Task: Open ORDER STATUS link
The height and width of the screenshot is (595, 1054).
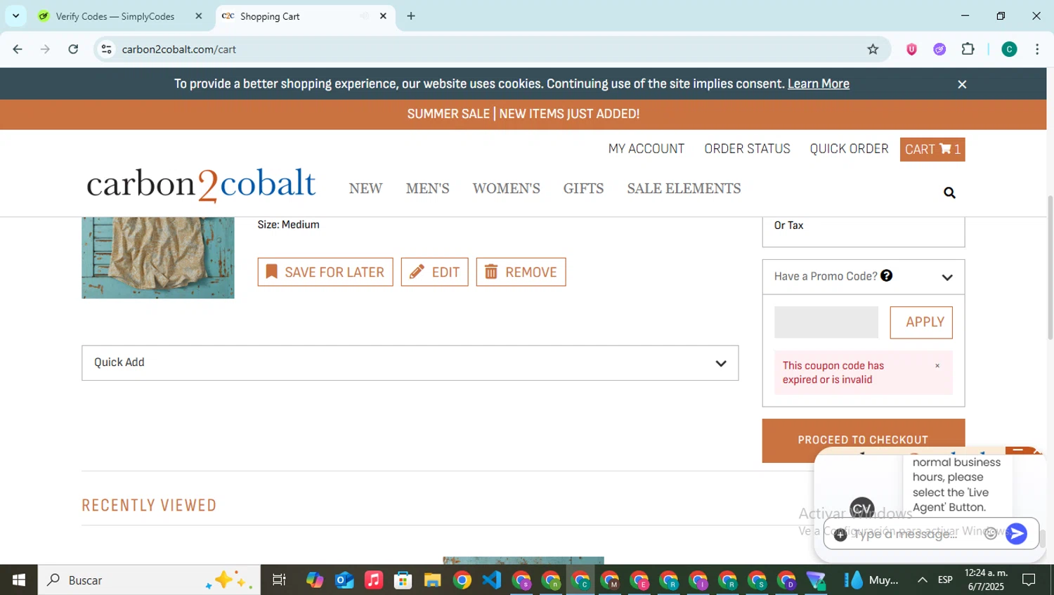Action: 747,149
